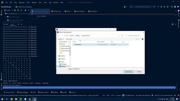180x101 pixels.
Task: Expand the venv library root folder
Action: pos(6,17)
